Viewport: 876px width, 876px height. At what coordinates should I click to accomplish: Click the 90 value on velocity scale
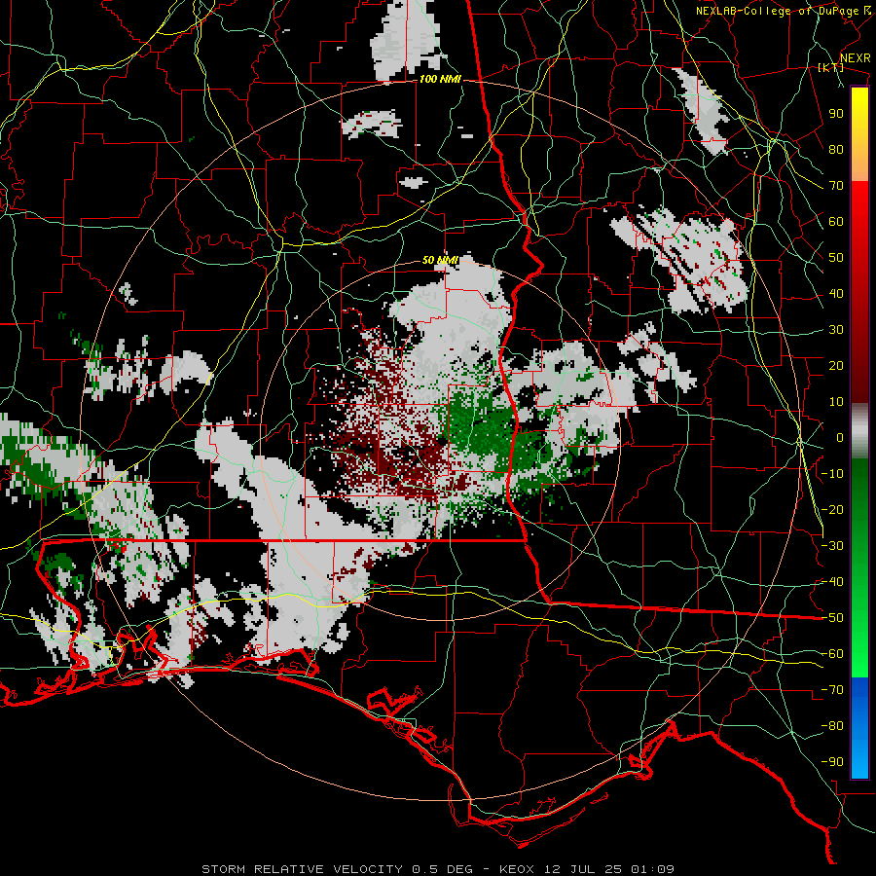point(836,114)
